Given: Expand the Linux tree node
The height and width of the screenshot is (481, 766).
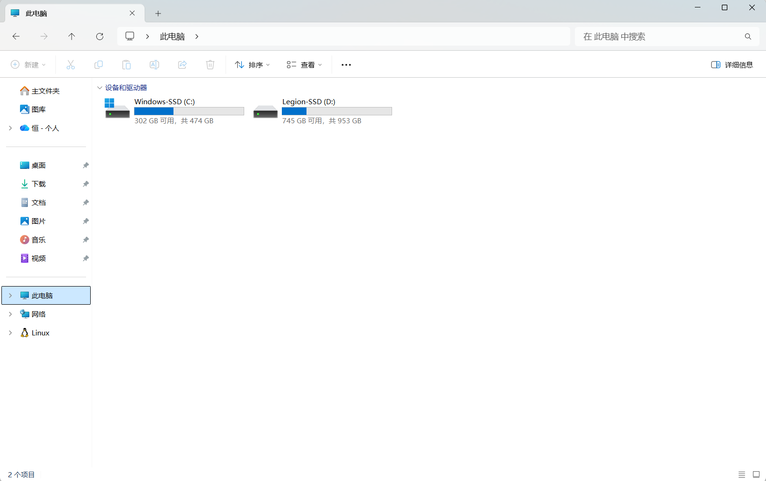Looking at the screenshot, I should 10,333.
